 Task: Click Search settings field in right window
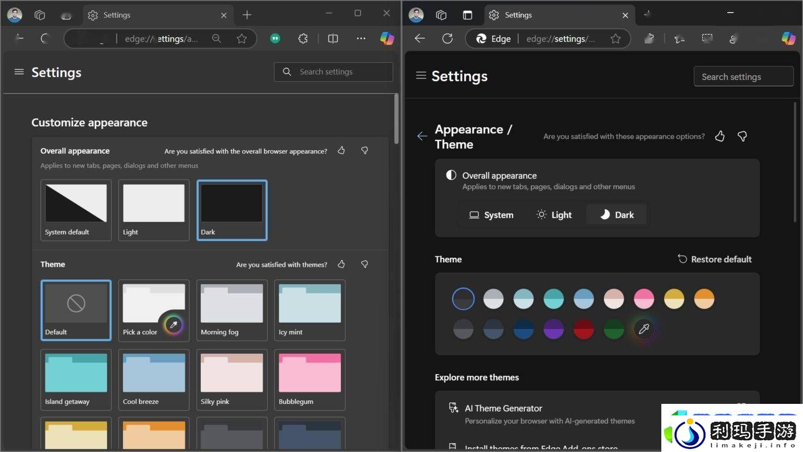coord(743,76)
